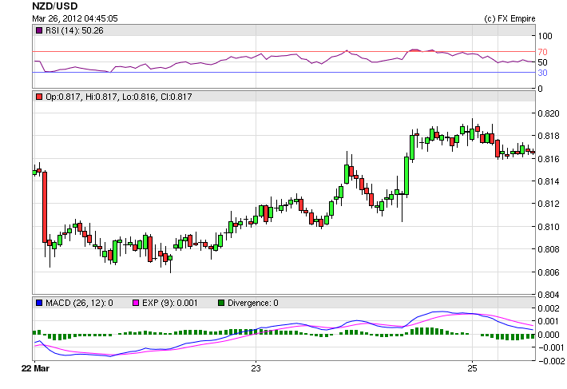Click the price axis label 0.820

(x=549, y=113)
